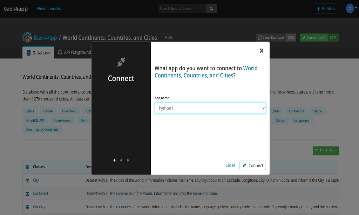Click the Cities tag
The image size is (359, 215).
[x=30, y=111]
